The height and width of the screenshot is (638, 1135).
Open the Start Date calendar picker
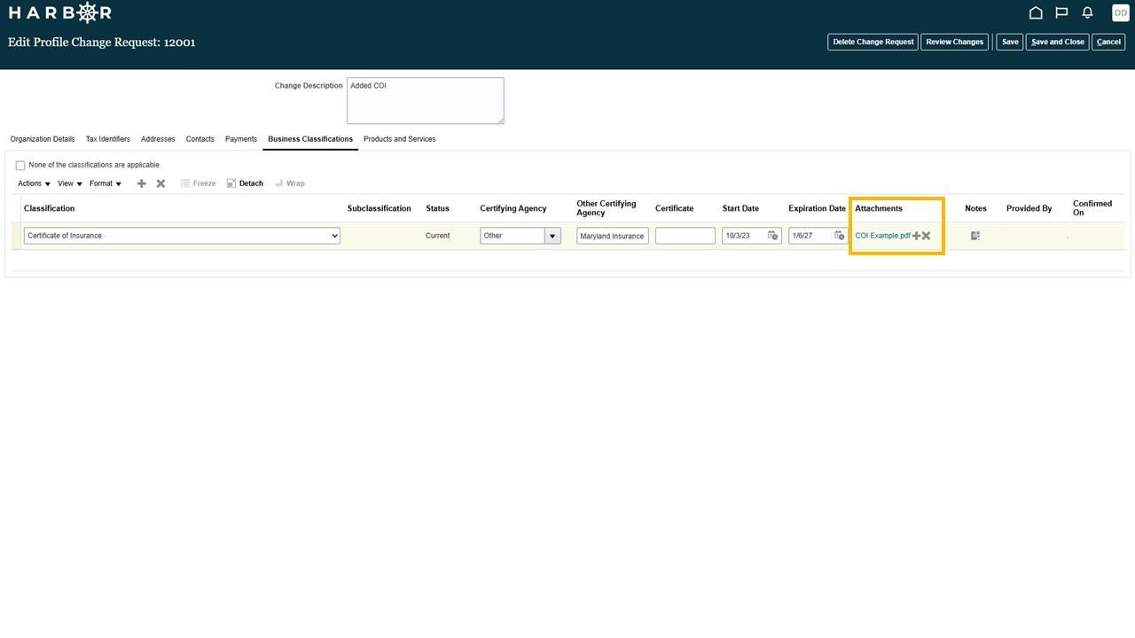(772, 236)
